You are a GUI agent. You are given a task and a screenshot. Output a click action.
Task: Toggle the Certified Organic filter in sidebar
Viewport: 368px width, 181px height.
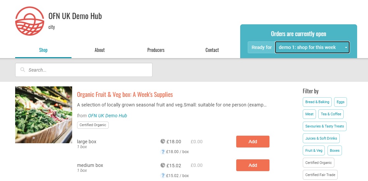319,163
